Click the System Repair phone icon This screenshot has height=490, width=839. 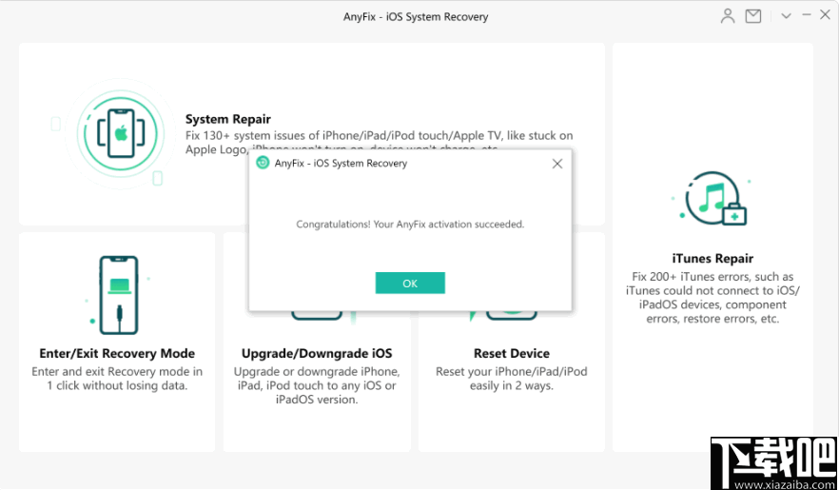(x=121, y=133)
